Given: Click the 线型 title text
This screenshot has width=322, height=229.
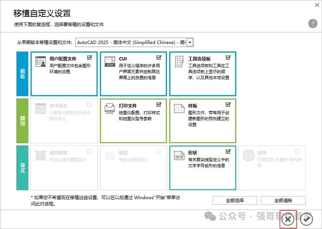Looking at the screenshot, I should 123,153.
